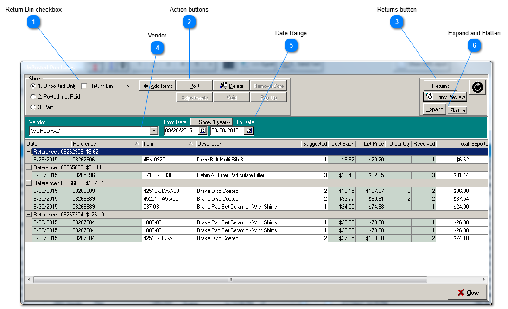The image size is (508, 309).
Task: Open the To Date calendar picker
Action: pos(248,131)
